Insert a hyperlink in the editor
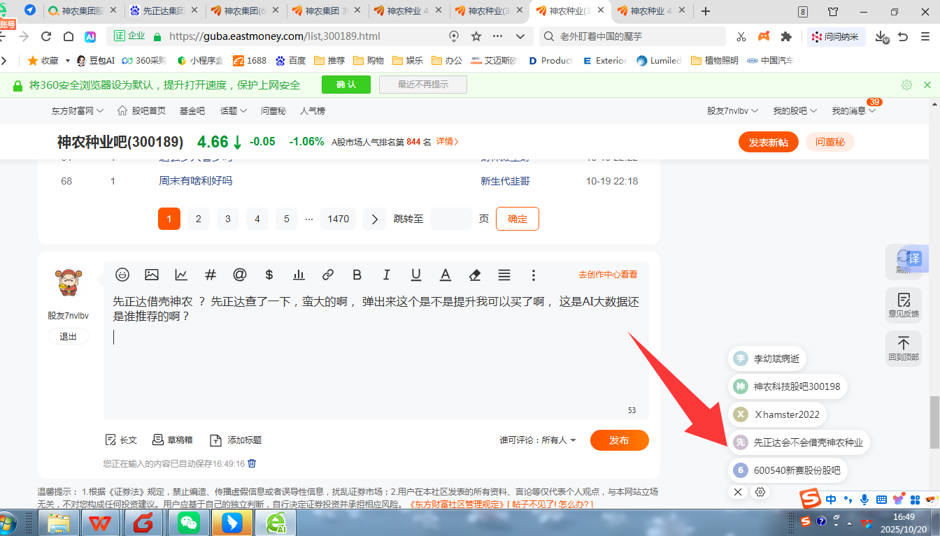This screenshot has width=940, height=536. point(328,275)
